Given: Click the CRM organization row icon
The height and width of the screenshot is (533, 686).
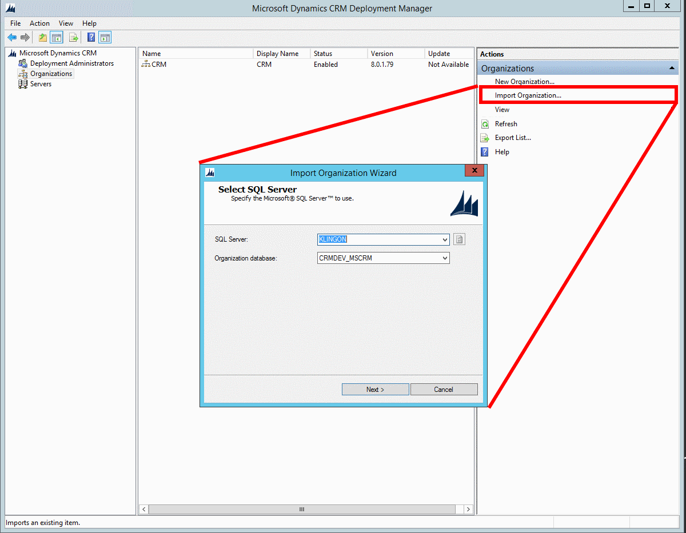Looking at the screenshot, I should (x=146, y=65).
